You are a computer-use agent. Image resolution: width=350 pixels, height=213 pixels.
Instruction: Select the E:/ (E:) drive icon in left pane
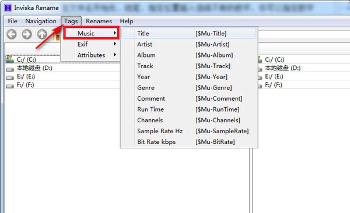(10, 77)
